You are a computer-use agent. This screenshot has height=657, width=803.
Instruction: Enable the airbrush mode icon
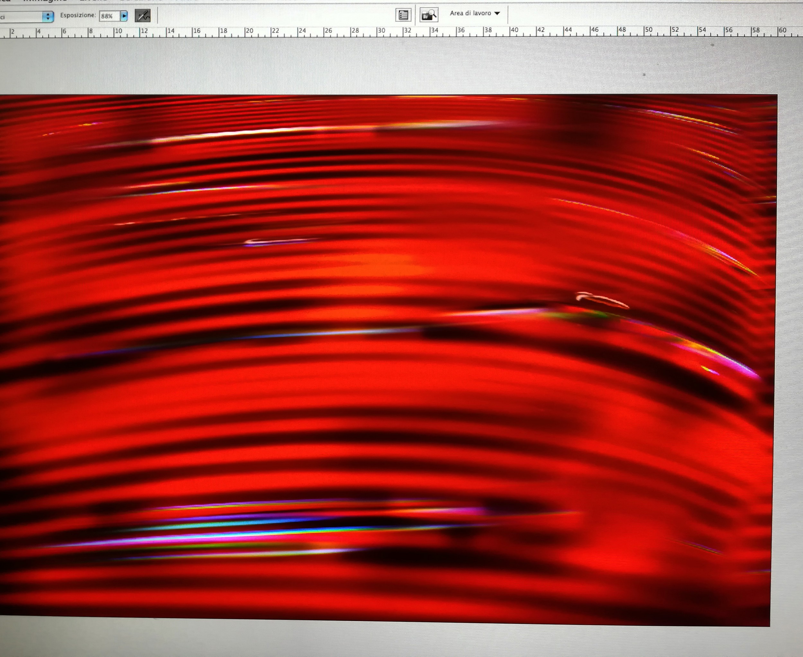click(143, 15)
